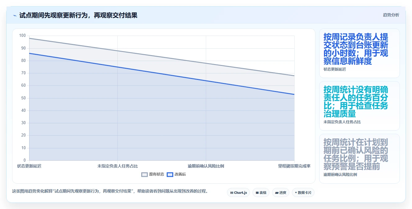Click the blue 改善后 legend color box
The width and height of the screenshot is (412, 209).
[170, 174]
